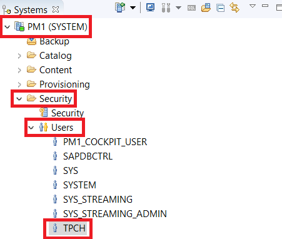Click the Collapse All toolbar icon
Screen dimensions: 282x239
click(220, 8)
